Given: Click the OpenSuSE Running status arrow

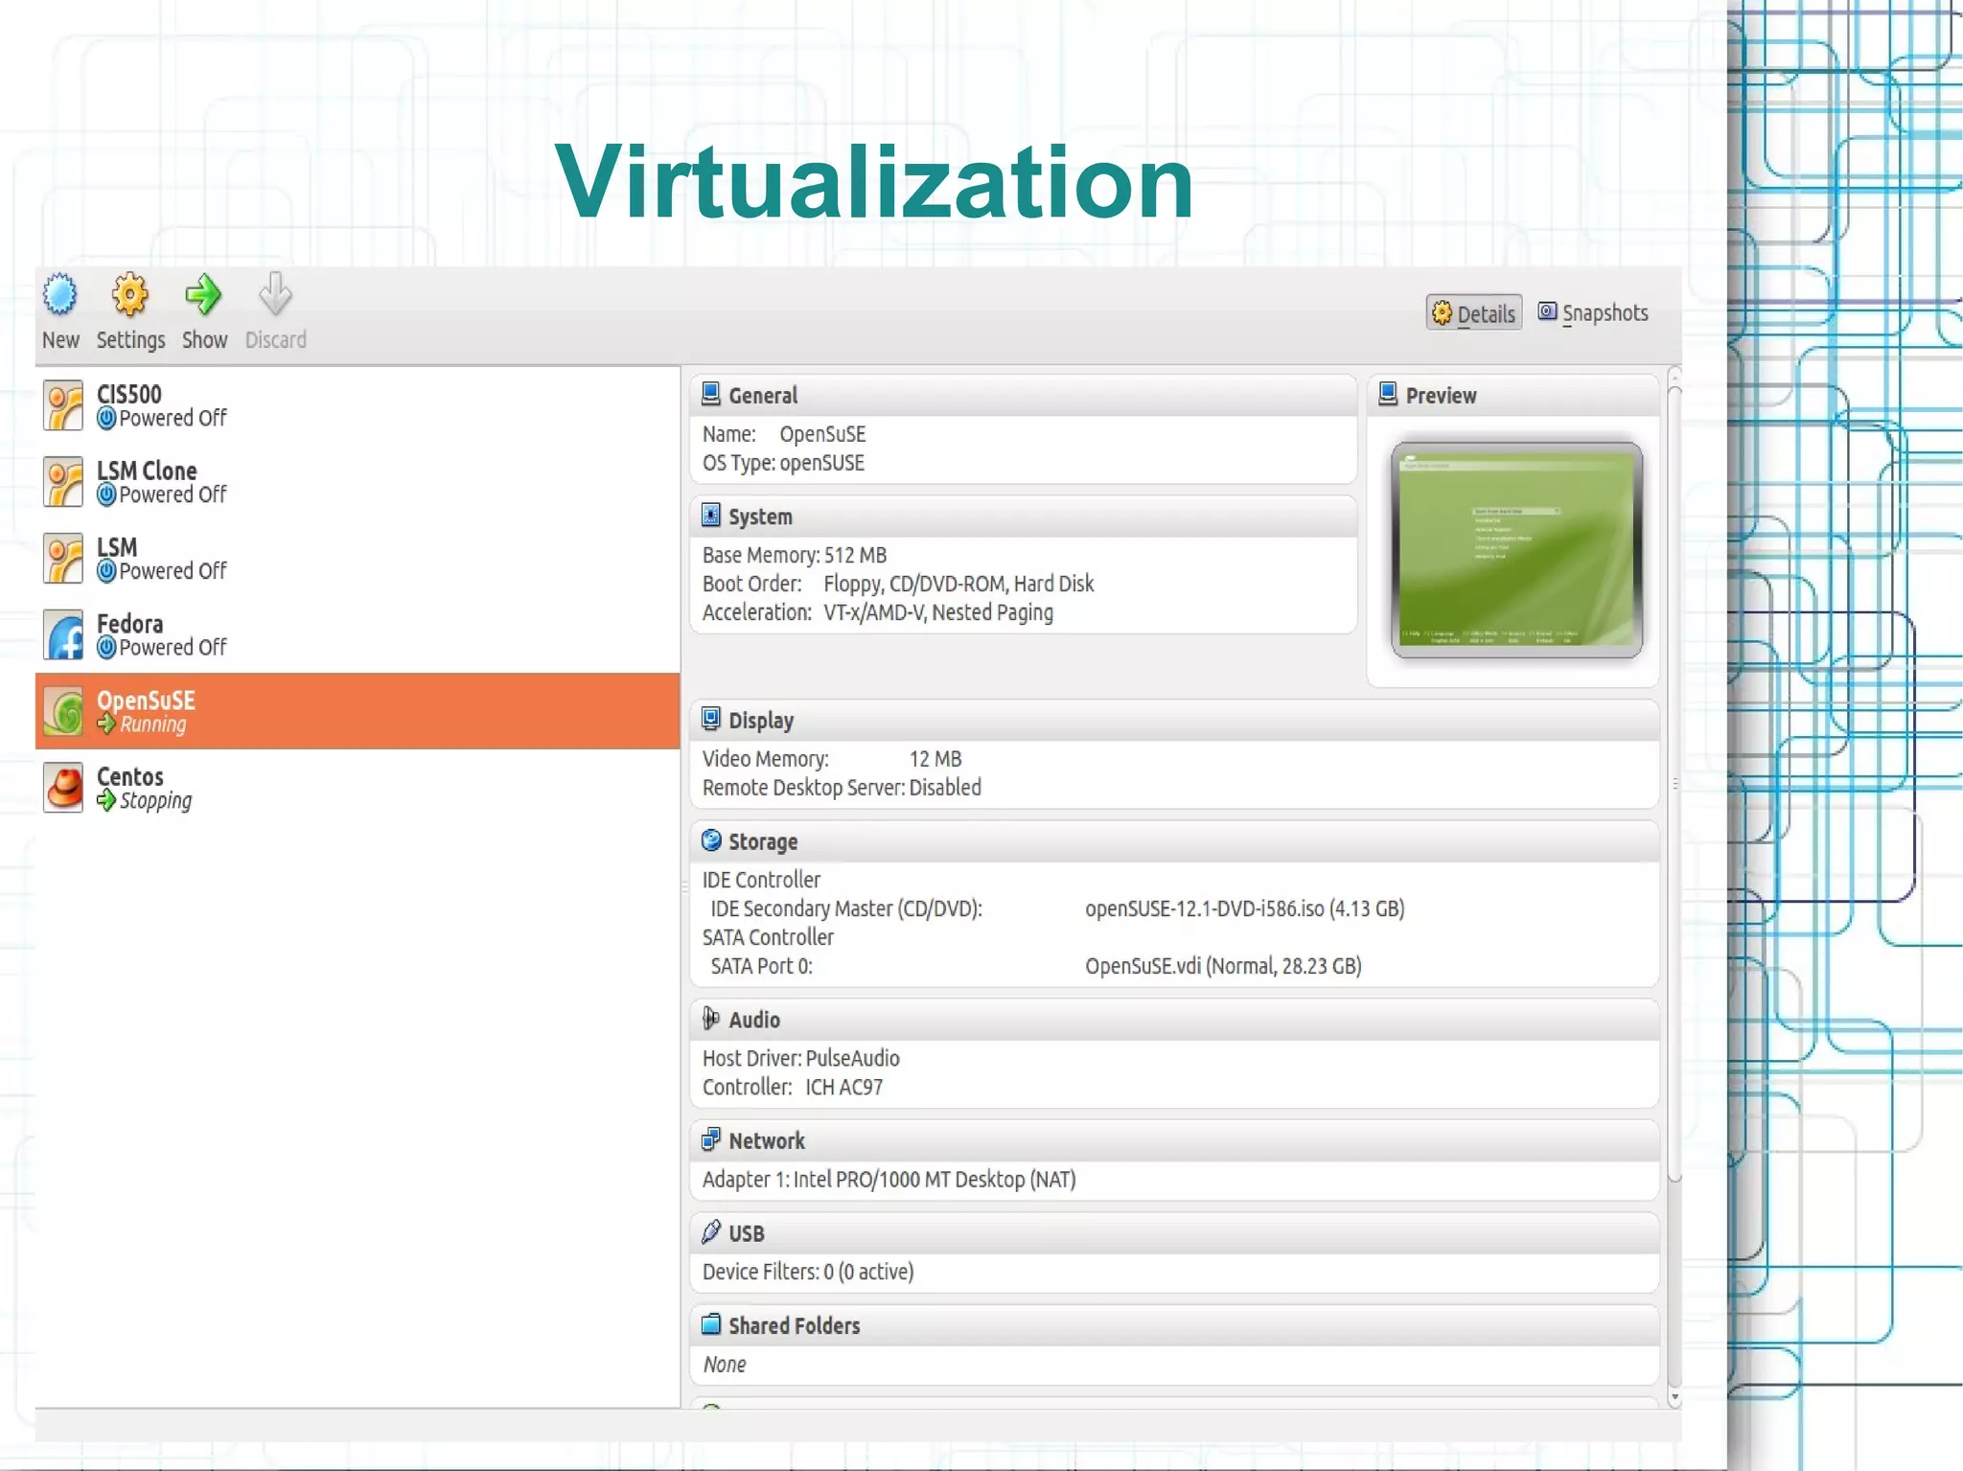Looking at the screenshot, I should click(x=106, y=724).
